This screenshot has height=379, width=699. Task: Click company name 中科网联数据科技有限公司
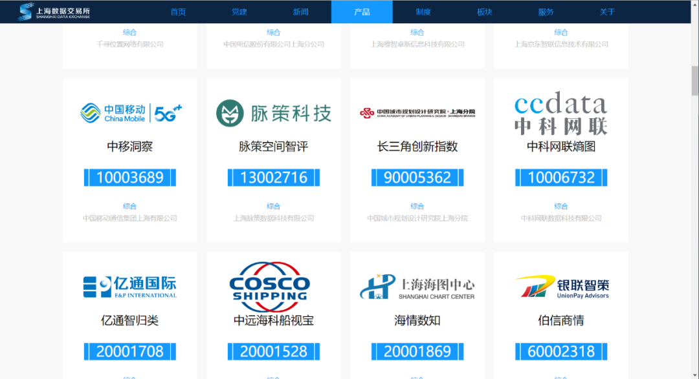(561, 218)
